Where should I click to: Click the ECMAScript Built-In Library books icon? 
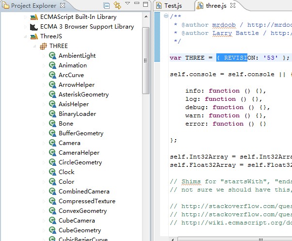pyautogui.click(x=34, y=17)
